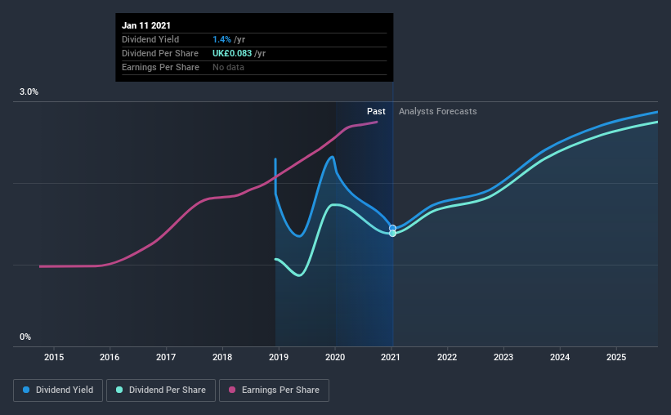Click the 2025 x-axis label
671x415 pixels.
point(616,357)
